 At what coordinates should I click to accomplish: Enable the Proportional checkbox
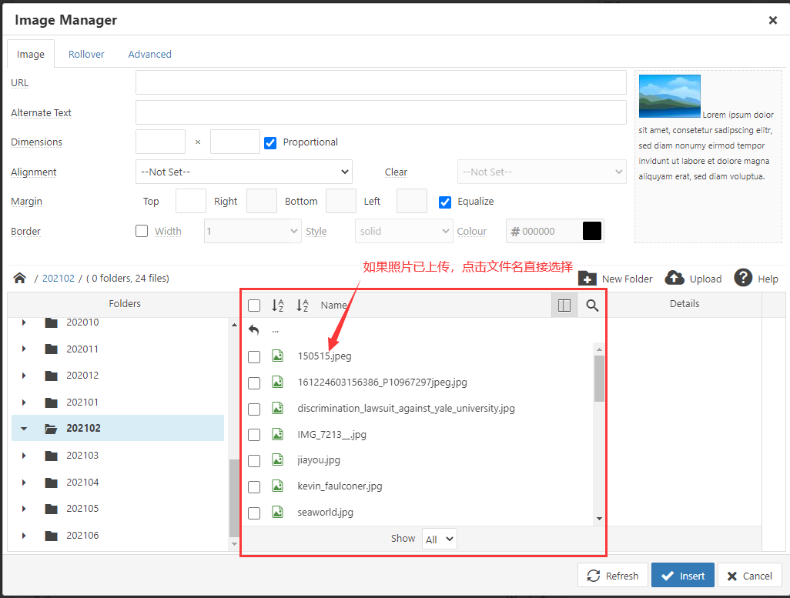(x=270, y=142)
